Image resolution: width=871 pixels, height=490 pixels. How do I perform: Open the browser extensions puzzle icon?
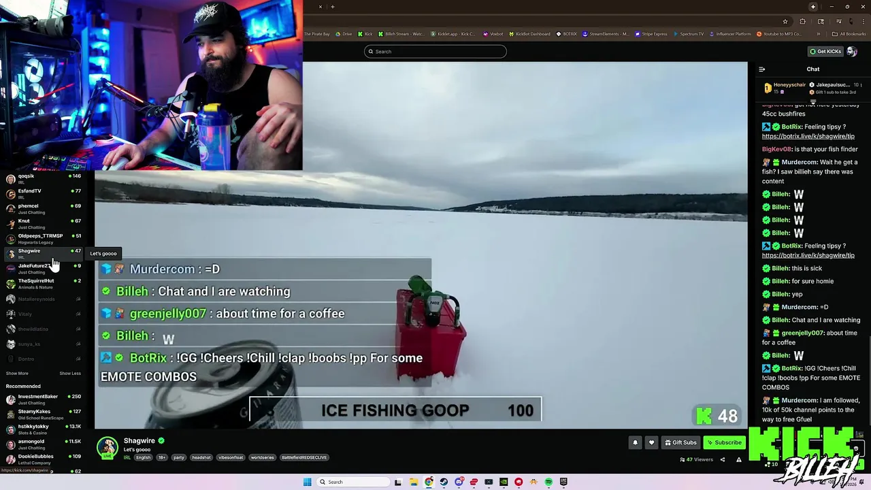pyautogui.click(x=802, y=22)
